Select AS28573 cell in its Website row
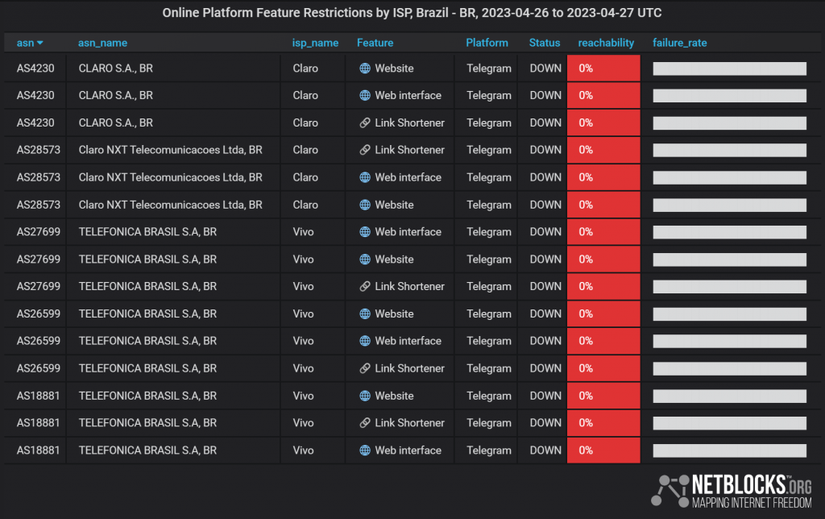The height and width of the screenshot is (519, 825). (39, 205)
